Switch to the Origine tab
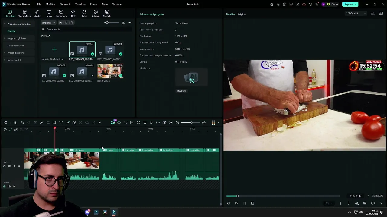The width and height of the screenshot is (387, 217). (x=242, y=14)
